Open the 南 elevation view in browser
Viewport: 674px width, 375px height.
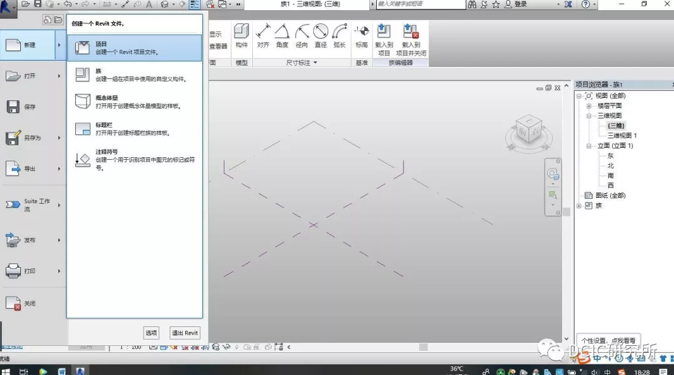[x=610, y=176]
